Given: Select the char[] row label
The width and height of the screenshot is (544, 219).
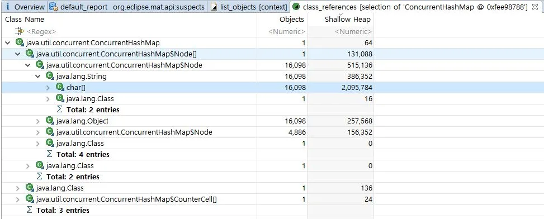Looking at the screenshot, I should tap(75, 88).
